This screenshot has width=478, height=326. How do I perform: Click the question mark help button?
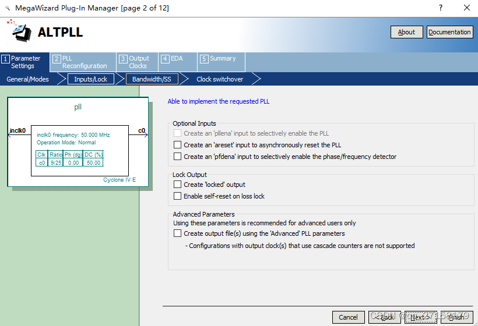coord(441,8)
